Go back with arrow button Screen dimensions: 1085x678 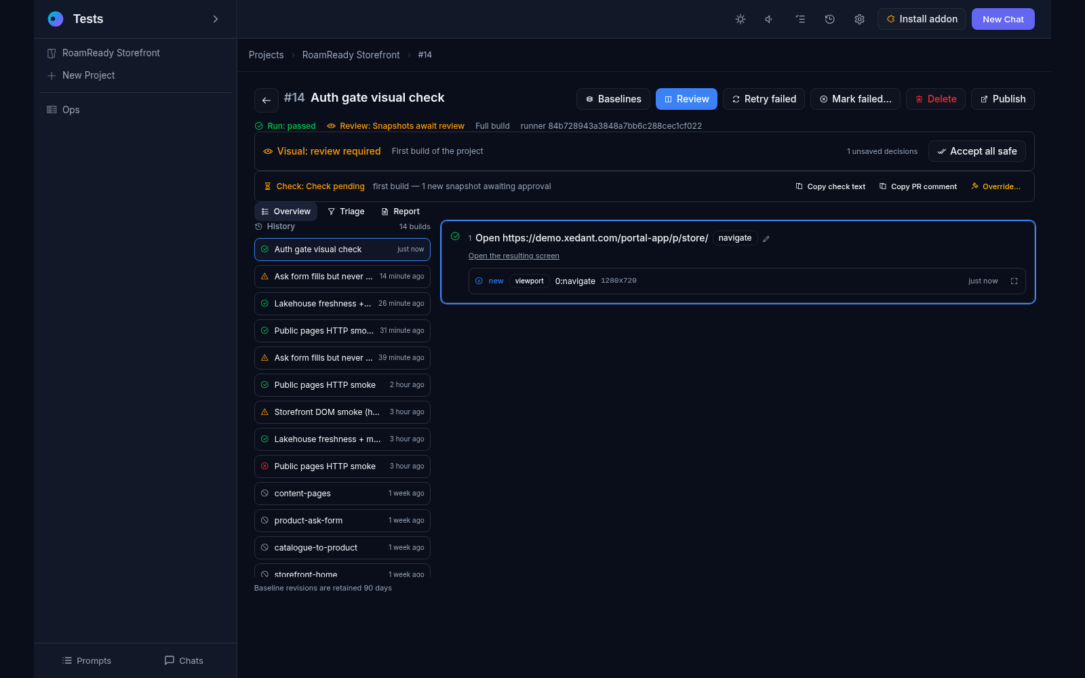[267, 100]
